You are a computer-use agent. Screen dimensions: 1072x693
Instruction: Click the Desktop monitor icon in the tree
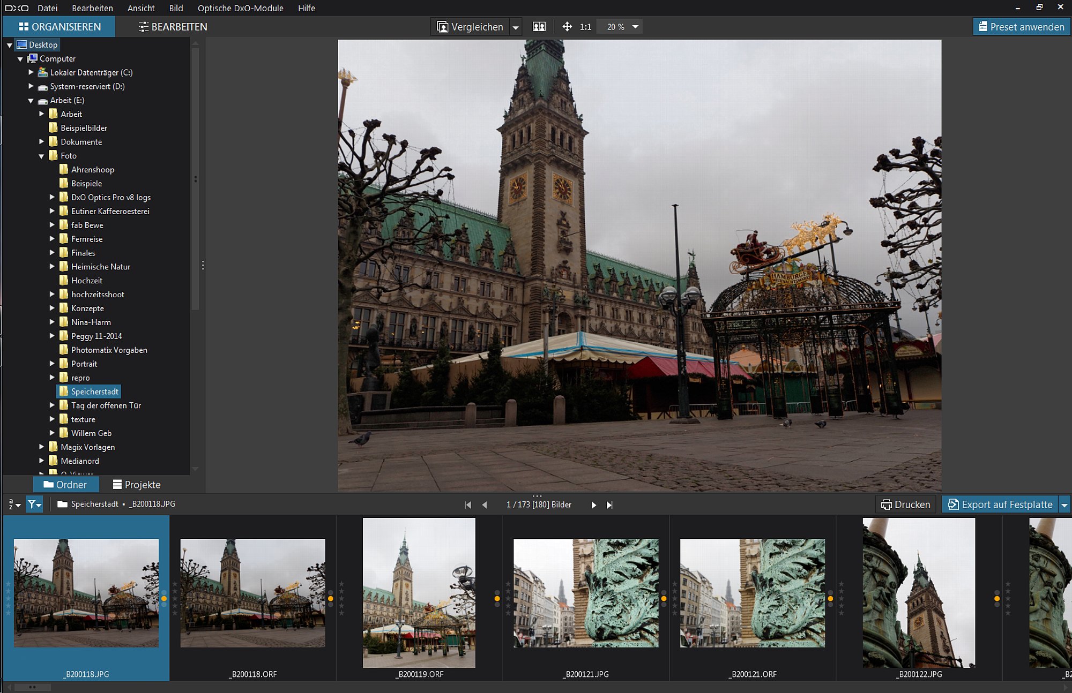pos(21,44)
